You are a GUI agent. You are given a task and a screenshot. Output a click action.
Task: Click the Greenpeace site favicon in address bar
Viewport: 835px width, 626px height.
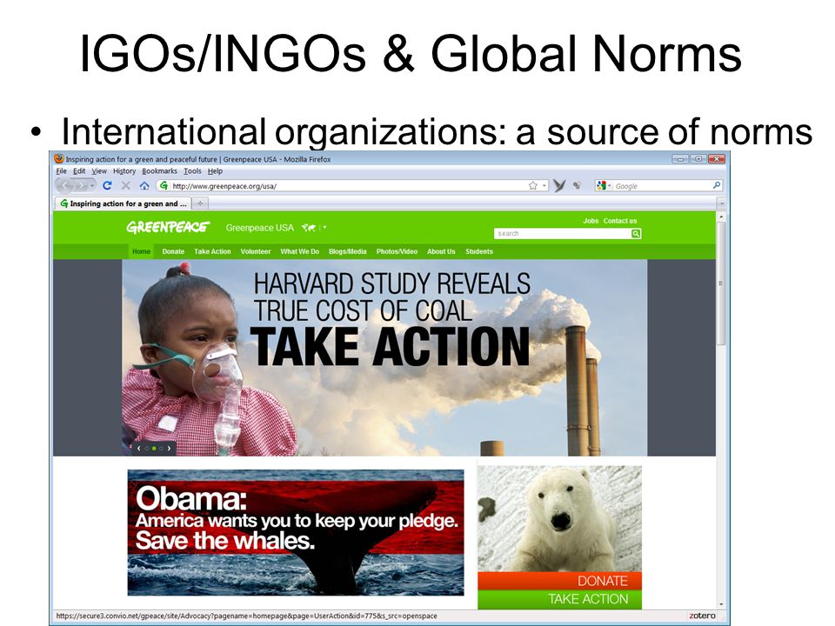tap(164, 185)
